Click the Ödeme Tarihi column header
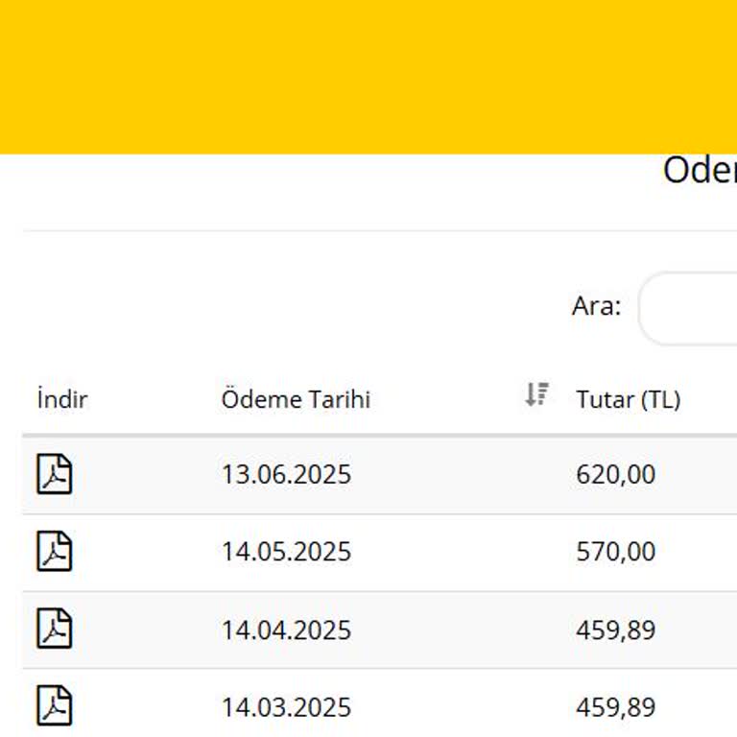Image resolution: width=737 pixels, height=737 pixels. [x=296, y=399]
